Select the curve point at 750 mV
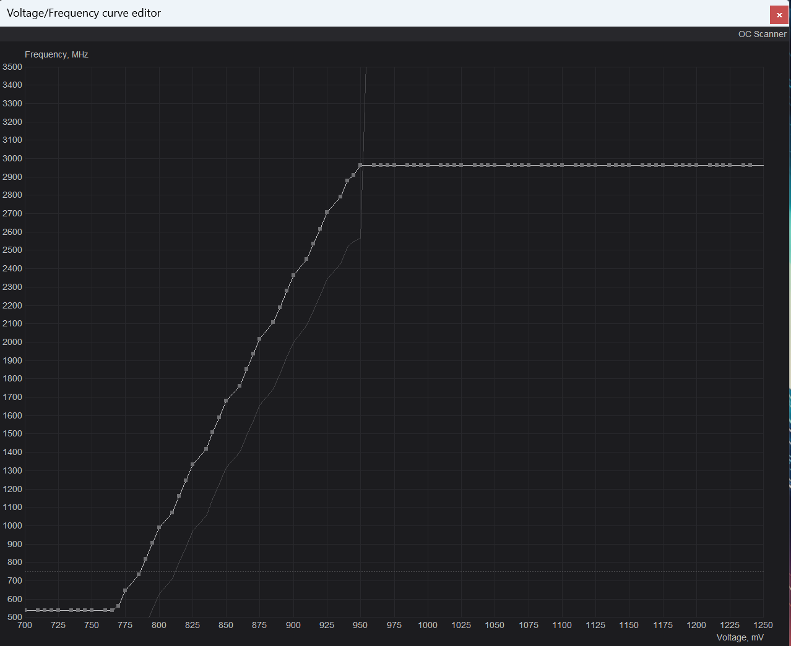Image resolution: width=791 pixels, height=646 pixels. (92, 610)
